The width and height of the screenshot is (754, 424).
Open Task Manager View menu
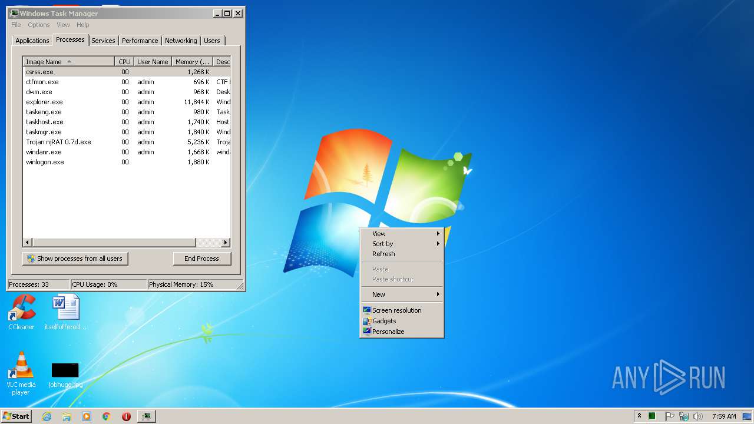click(x=63, y=25)
